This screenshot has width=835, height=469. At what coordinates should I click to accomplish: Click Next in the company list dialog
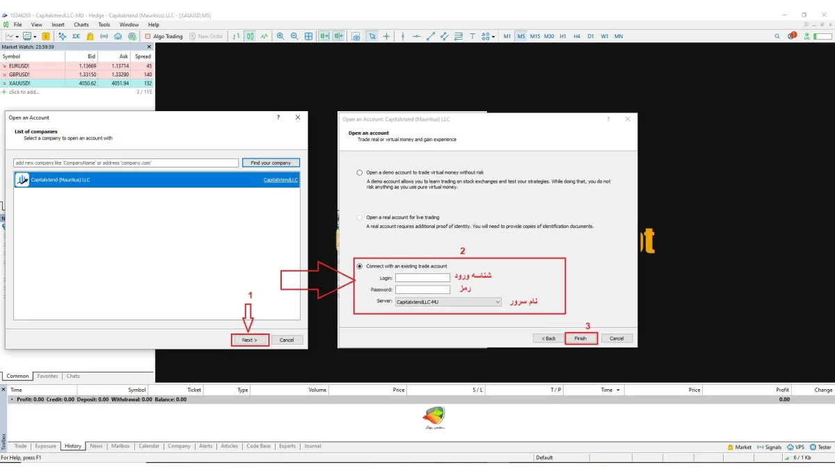[250, 340]
